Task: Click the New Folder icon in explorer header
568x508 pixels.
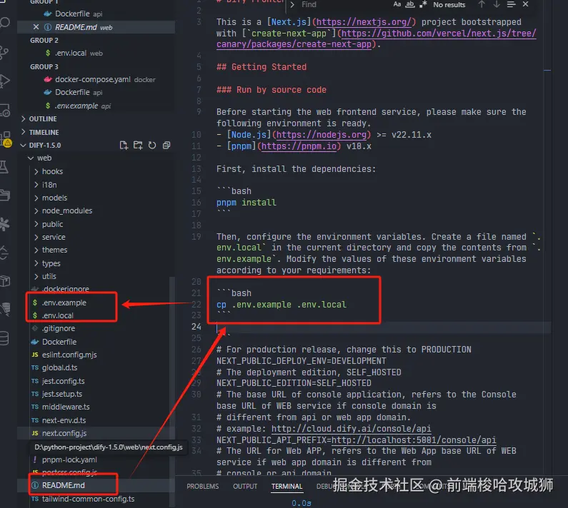Action: (138, 146)
